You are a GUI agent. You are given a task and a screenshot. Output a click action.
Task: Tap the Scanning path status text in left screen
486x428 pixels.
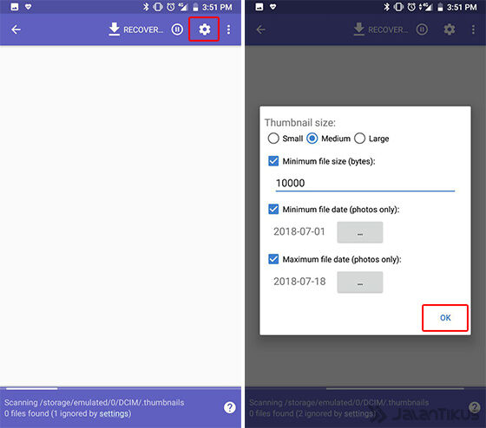(95, 402)
